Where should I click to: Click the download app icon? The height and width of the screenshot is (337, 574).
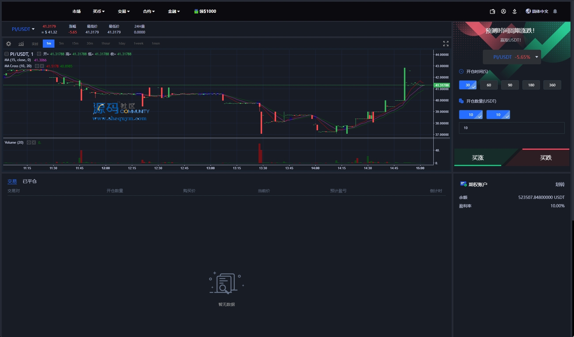tap(514, 11)
